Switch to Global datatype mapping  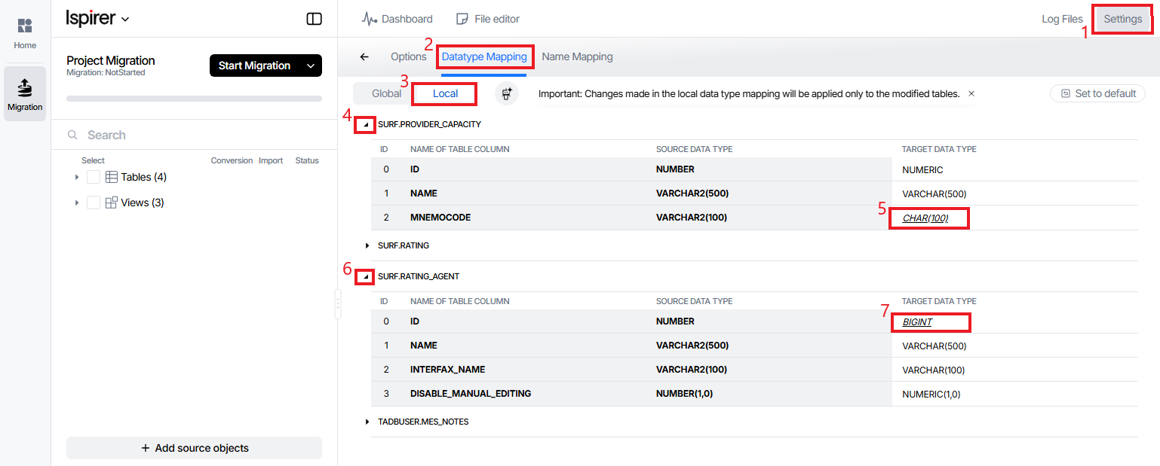click(x=386, y=94)
